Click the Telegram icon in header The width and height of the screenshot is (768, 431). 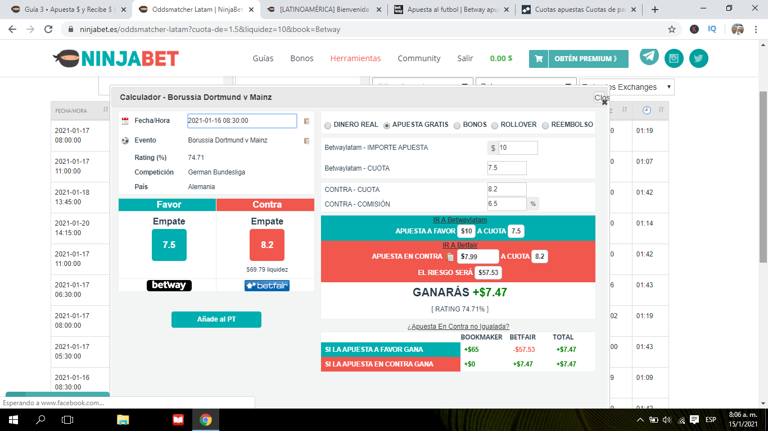(649, 56)
